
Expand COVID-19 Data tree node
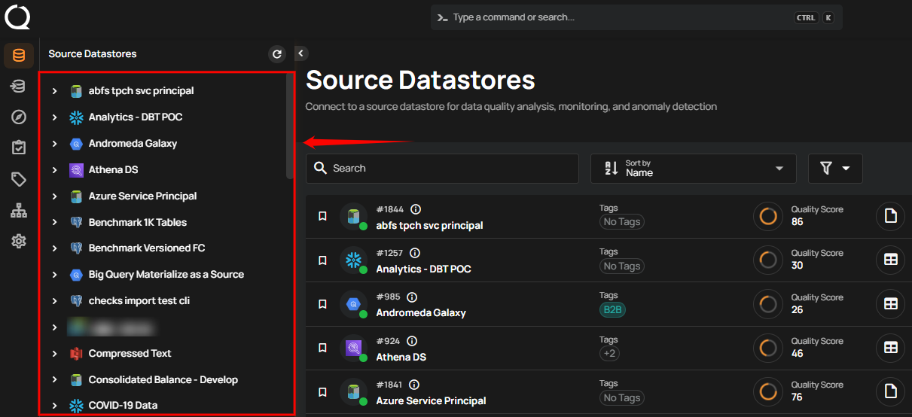tap(54, 406)
